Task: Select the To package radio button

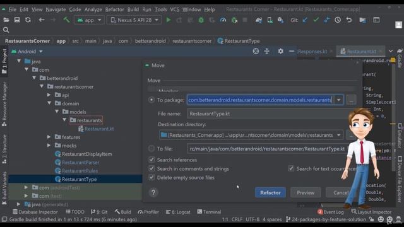Action: click(151, 100)
